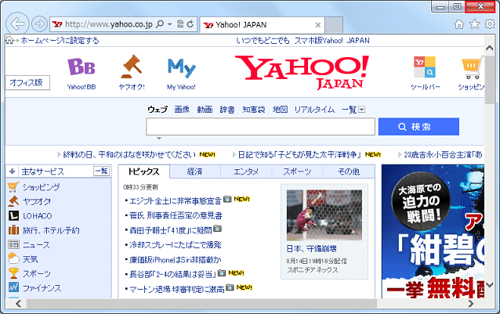The height and width of the screenshot is (314, 500).
Task: Select the 画像 search category
Action: point(182,110)
